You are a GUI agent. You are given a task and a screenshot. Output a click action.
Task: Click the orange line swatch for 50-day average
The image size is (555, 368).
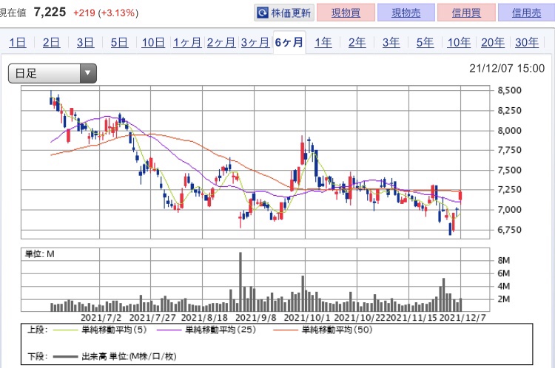pos(286,330)
